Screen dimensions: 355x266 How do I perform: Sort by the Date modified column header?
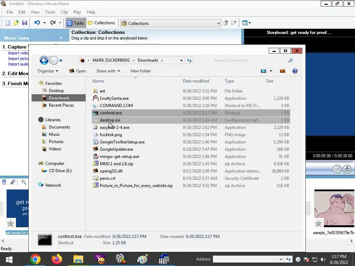tap(196, 81)
